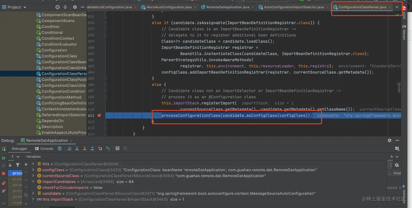Viewport: 412px width, 208px height.
Task: Switch to the Debugger tab
Action: coord(19,149)
